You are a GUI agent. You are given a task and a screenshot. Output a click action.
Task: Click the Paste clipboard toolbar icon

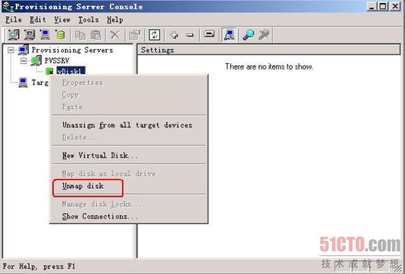(x=96, y=35)
